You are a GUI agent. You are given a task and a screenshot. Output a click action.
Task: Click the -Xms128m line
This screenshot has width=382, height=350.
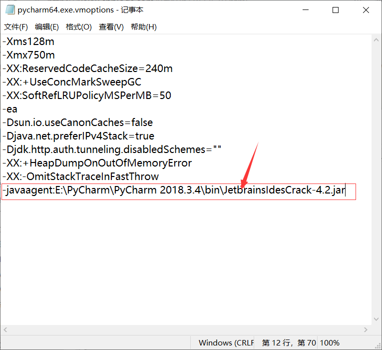pyautogui.click(x=28, y=41)
